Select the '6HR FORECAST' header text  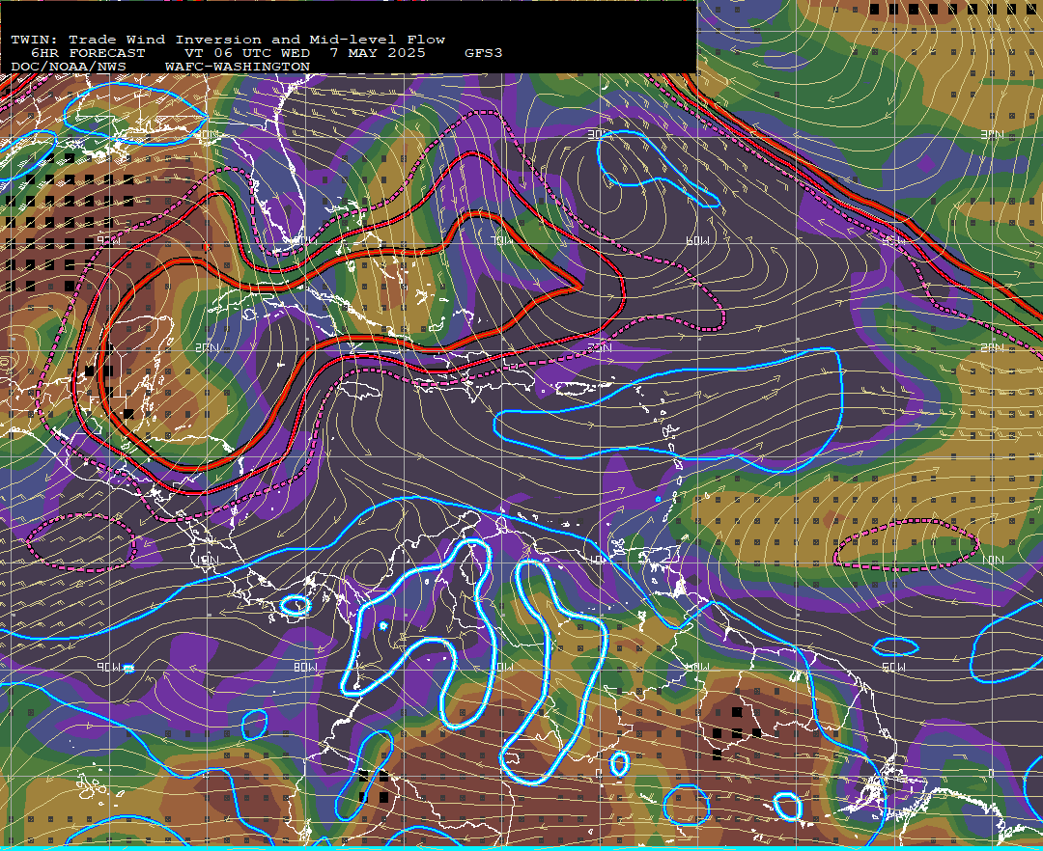click(88, 53)
